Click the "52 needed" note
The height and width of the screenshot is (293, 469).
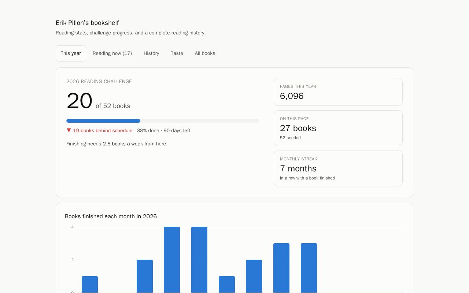pyautogui.click(x=290, y=138)
